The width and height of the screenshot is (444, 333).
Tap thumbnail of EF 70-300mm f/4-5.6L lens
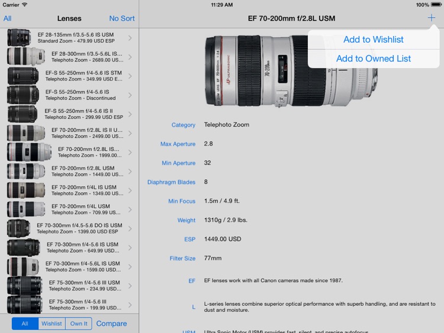23,267
